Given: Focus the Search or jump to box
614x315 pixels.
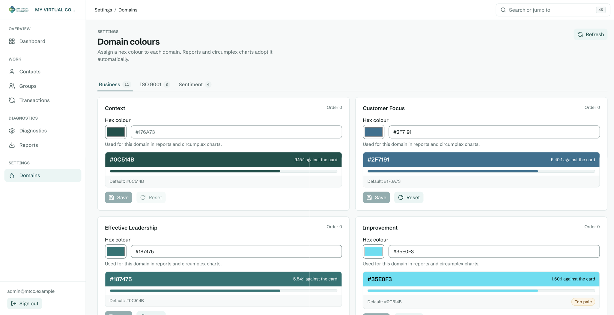Looking at the screenshot, I should coord(553,10).
